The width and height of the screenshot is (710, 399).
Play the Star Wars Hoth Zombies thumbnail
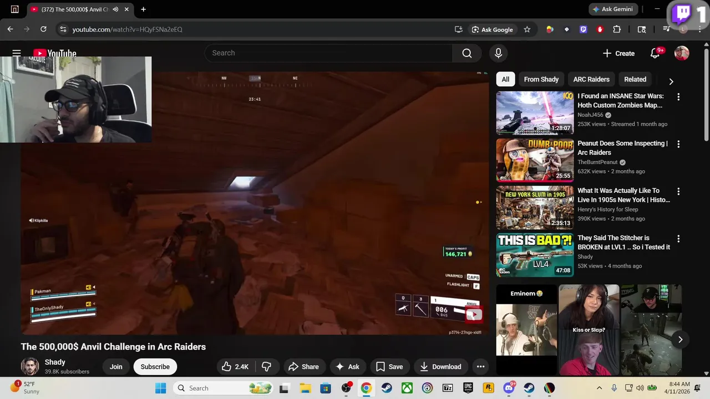[535, 113]
